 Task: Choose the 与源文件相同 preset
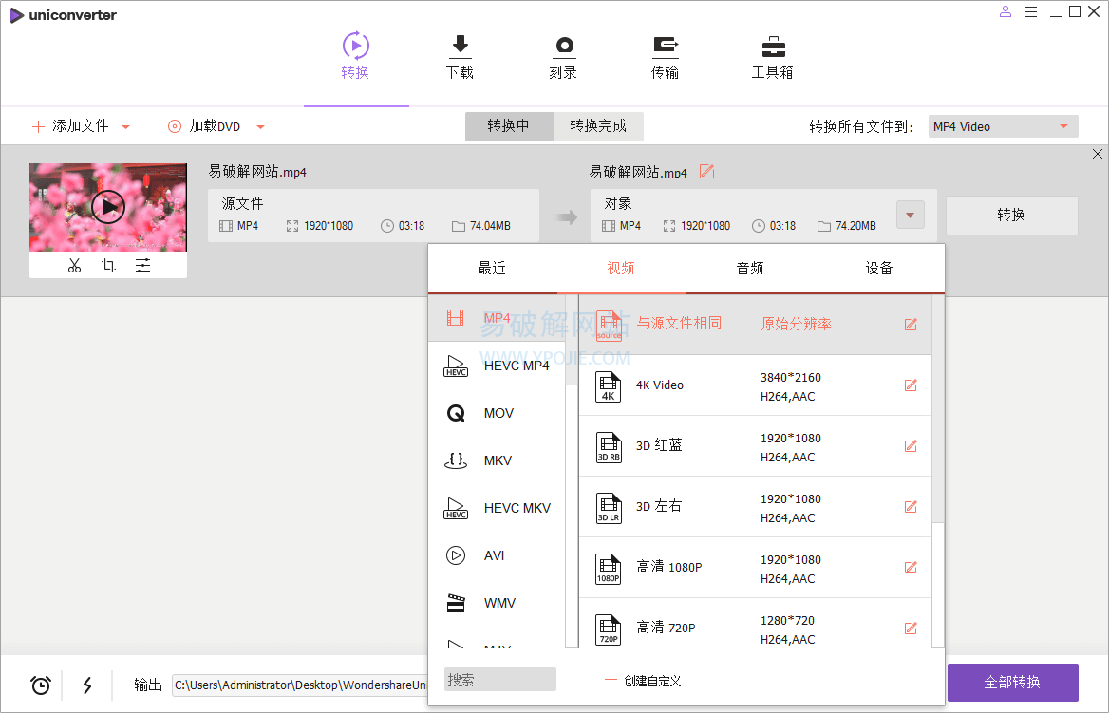tap(755, 325)
